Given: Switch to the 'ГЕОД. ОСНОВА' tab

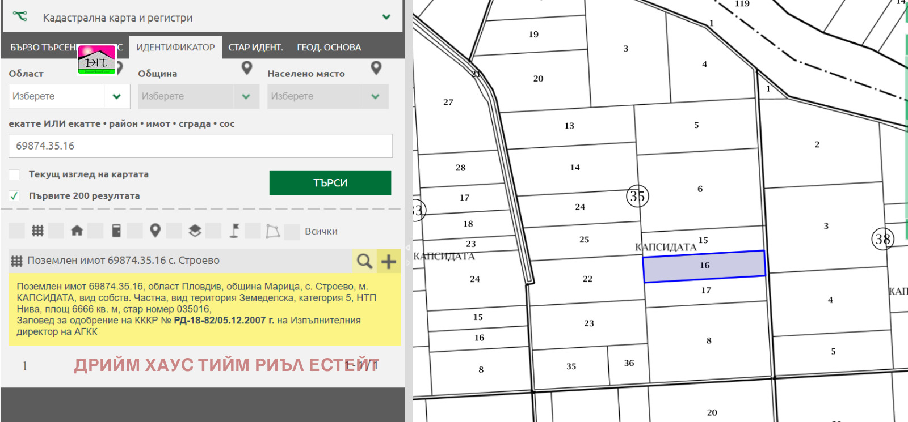Looking at the screenshot, I should coord(329,48).
